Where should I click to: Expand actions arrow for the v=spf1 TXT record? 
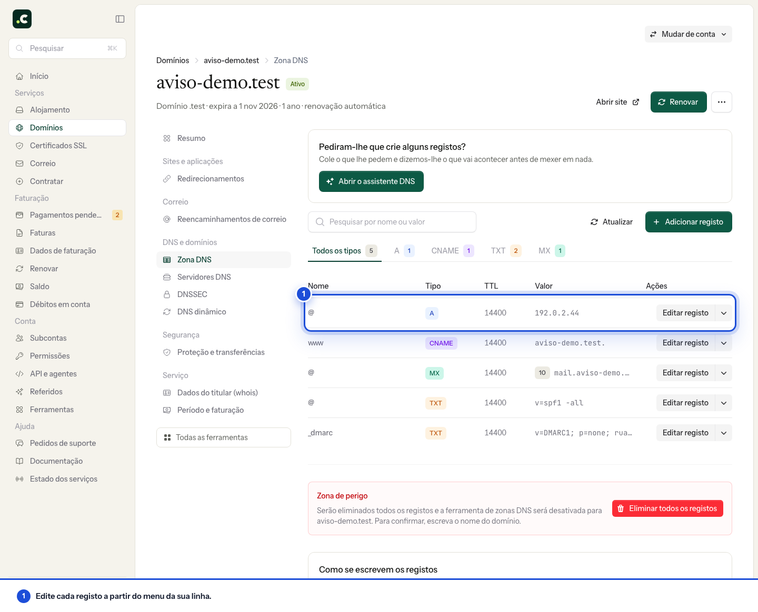click(724, 403)
